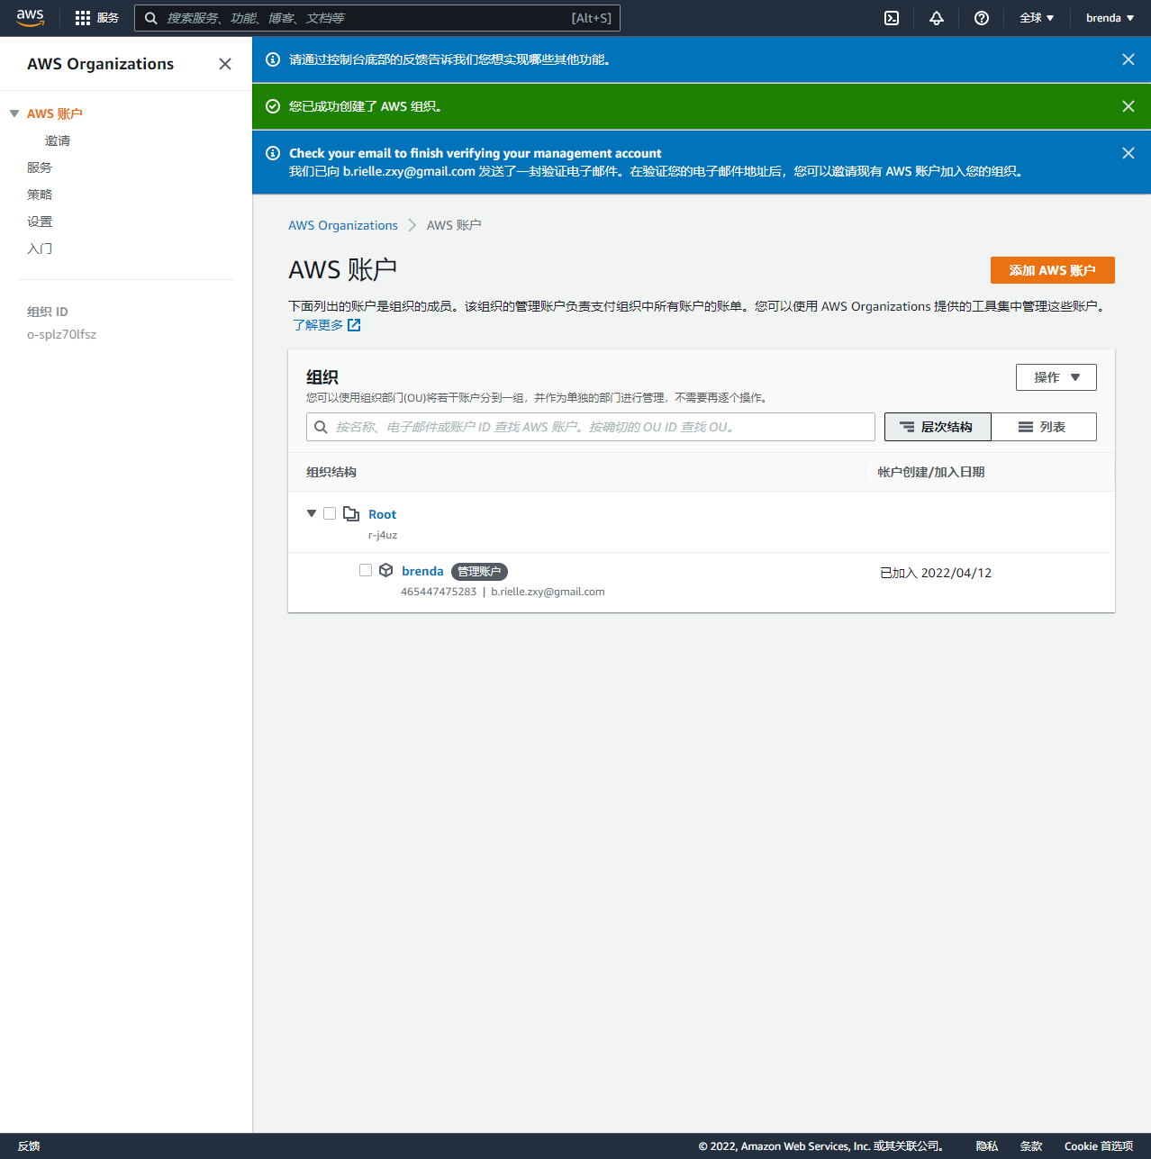Click the brenda account cube icon
This screenshot has height=1159, width=1151.
385,570
